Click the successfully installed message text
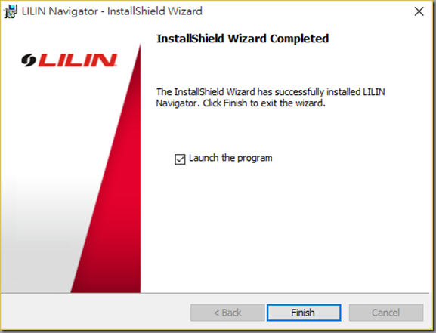 click(x=271, y=97)
